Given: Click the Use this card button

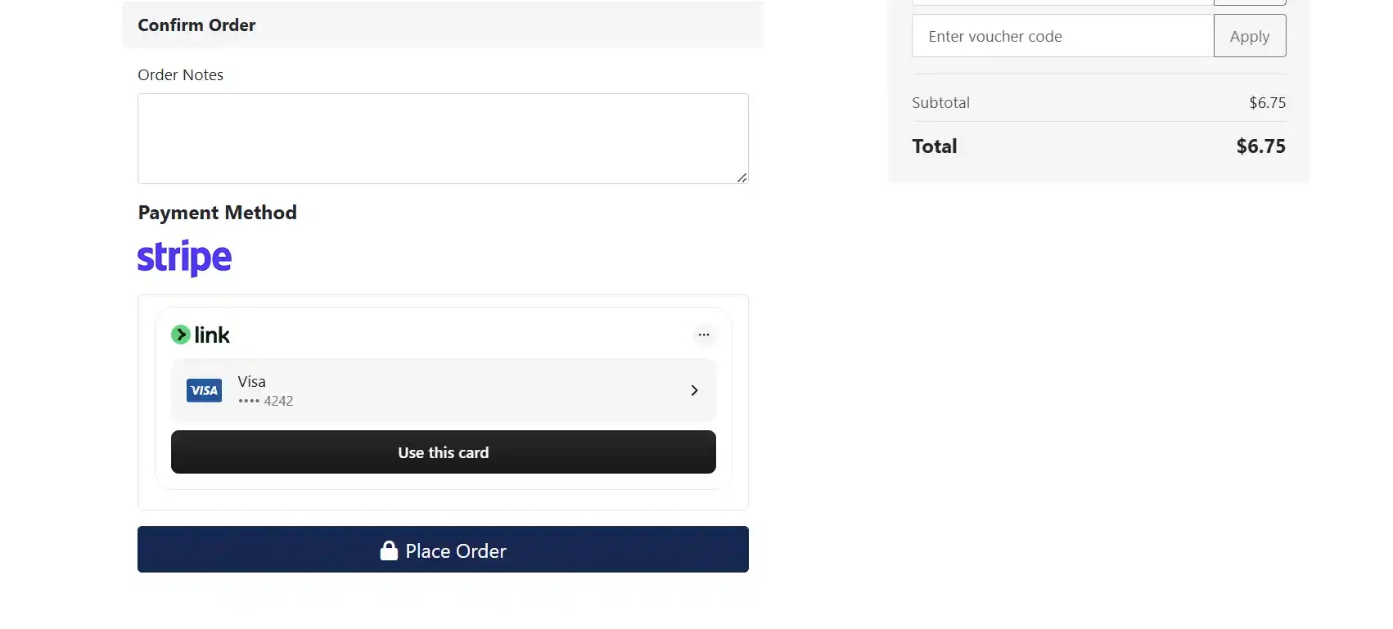Looking at the screenshot, I should tap(444, 452).
